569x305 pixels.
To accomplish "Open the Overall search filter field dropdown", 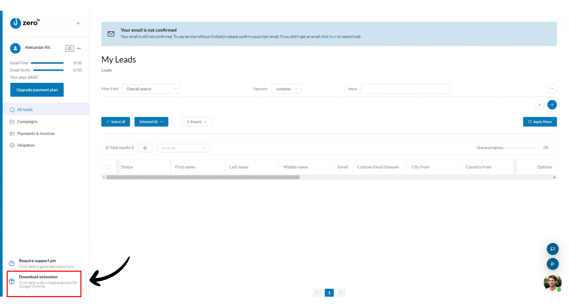I will point(151,89).
